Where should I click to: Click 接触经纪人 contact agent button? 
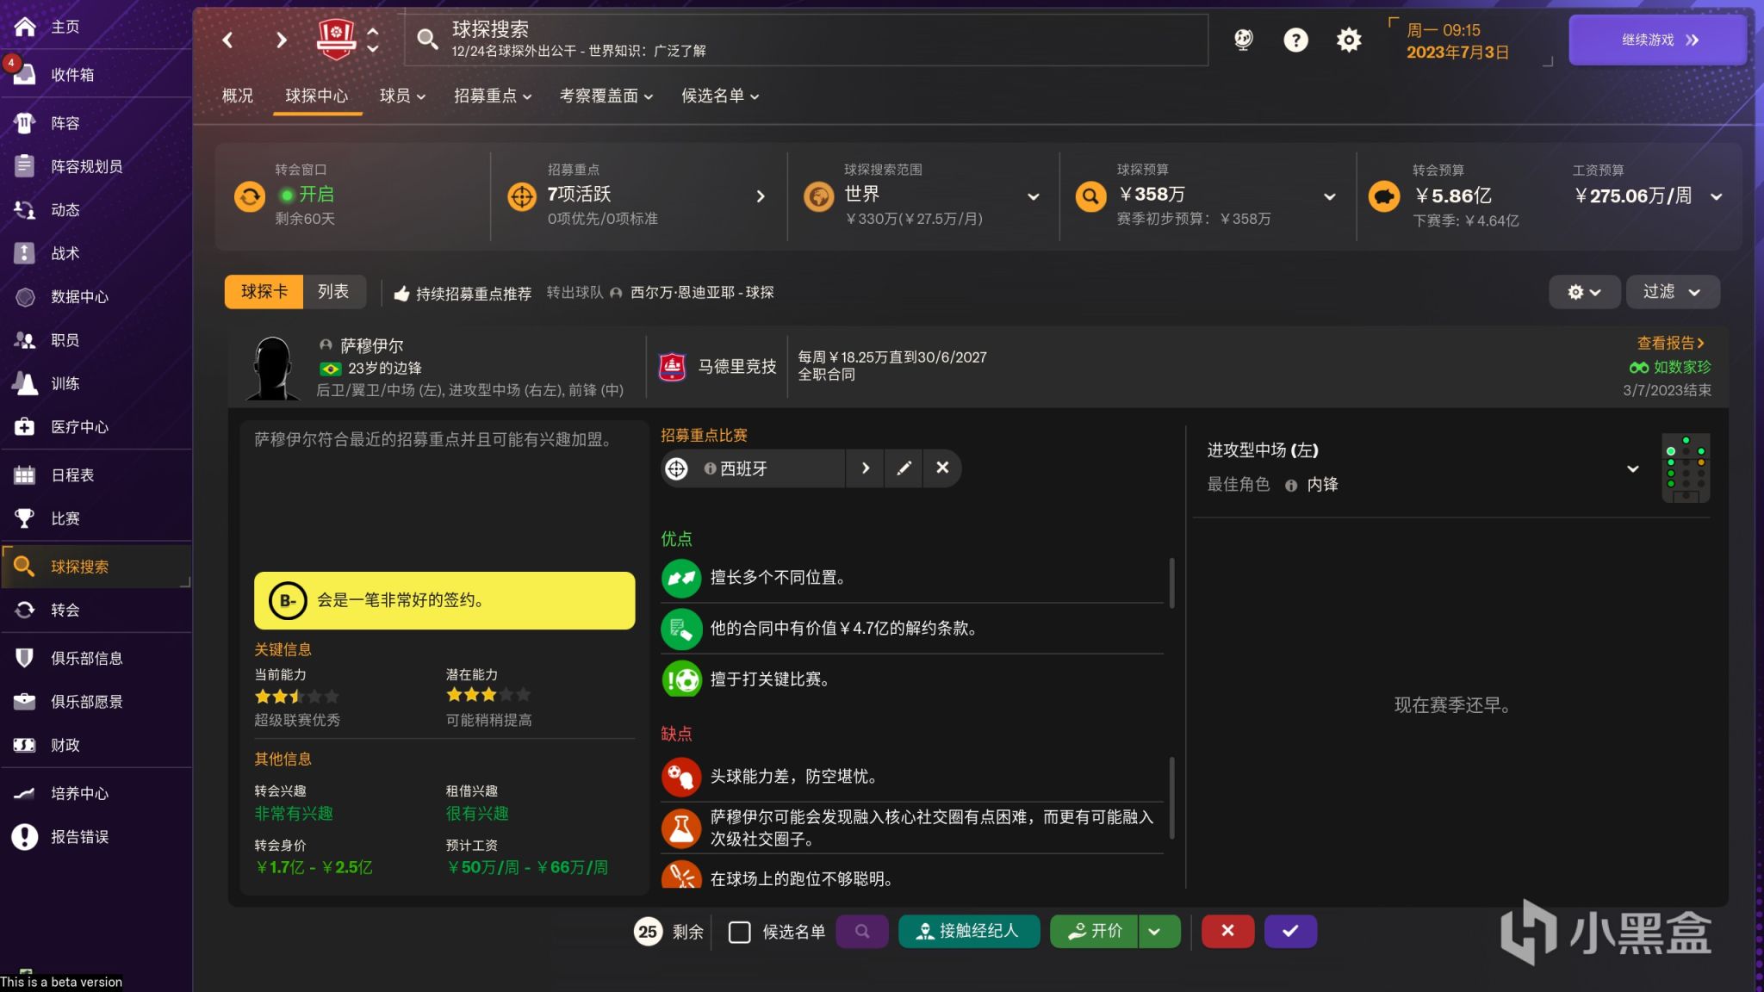(x=969, y=932)
